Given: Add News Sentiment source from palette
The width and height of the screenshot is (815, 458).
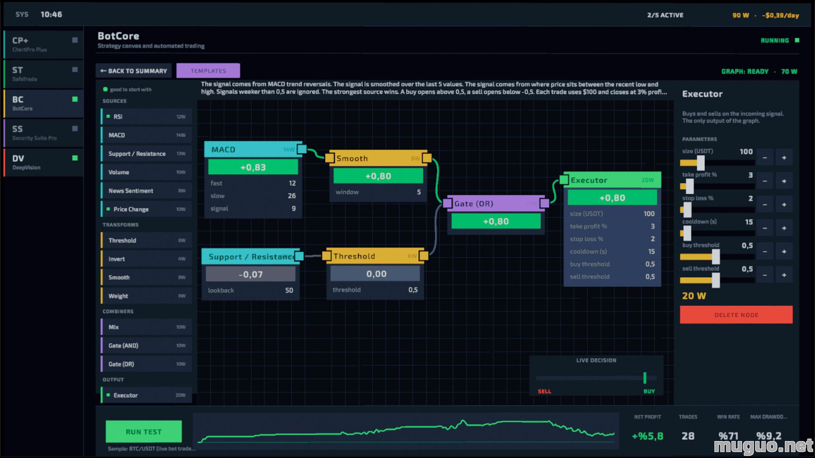Looking at the screenshot, I should point(146,191).
